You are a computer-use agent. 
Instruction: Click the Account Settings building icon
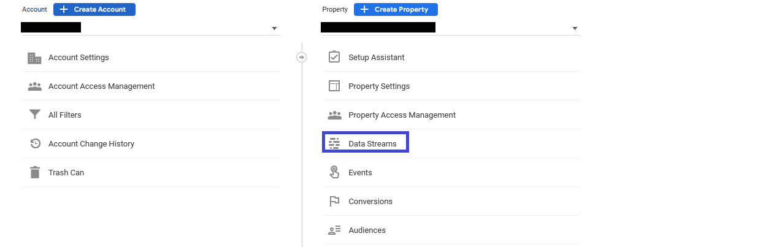pyautogui.click(x=34, y=58)
